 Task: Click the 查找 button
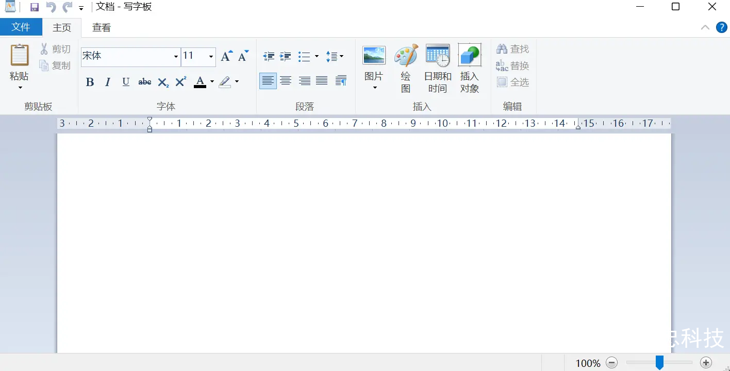[x=513, y=49]
